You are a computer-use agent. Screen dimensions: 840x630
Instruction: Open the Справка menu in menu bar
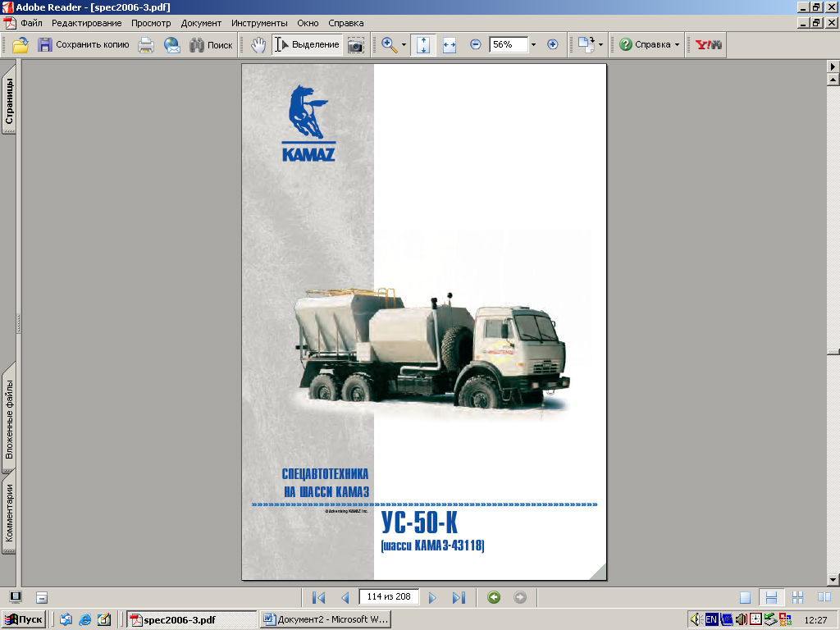tap(346, 23)
